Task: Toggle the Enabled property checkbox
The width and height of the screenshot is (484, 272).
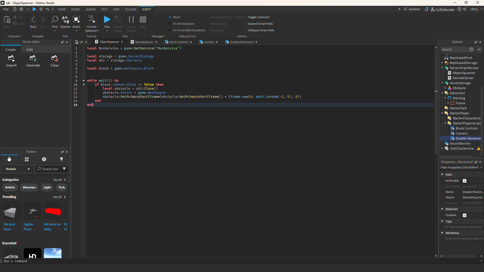Action: click(x=465, y=215)
